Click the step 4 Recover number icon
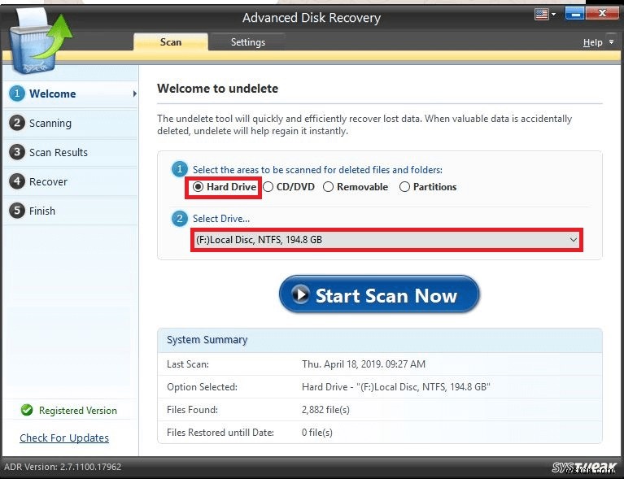Viewport: 624px width, 479px height. coord(17,181)
